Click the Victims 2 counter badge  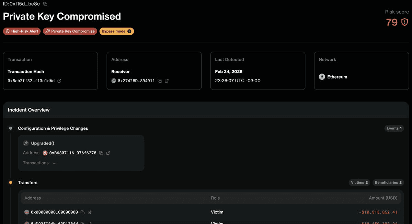point(359,182)
